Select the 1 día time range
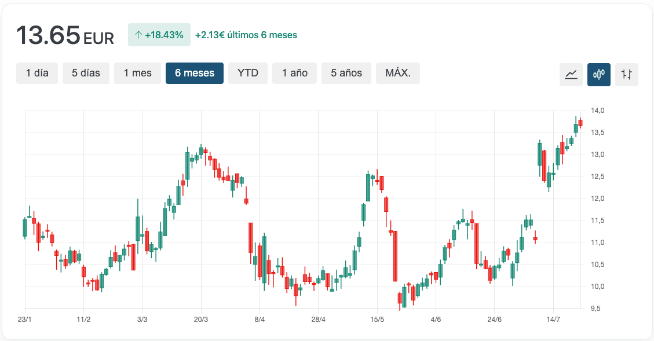 coord(37,73)
